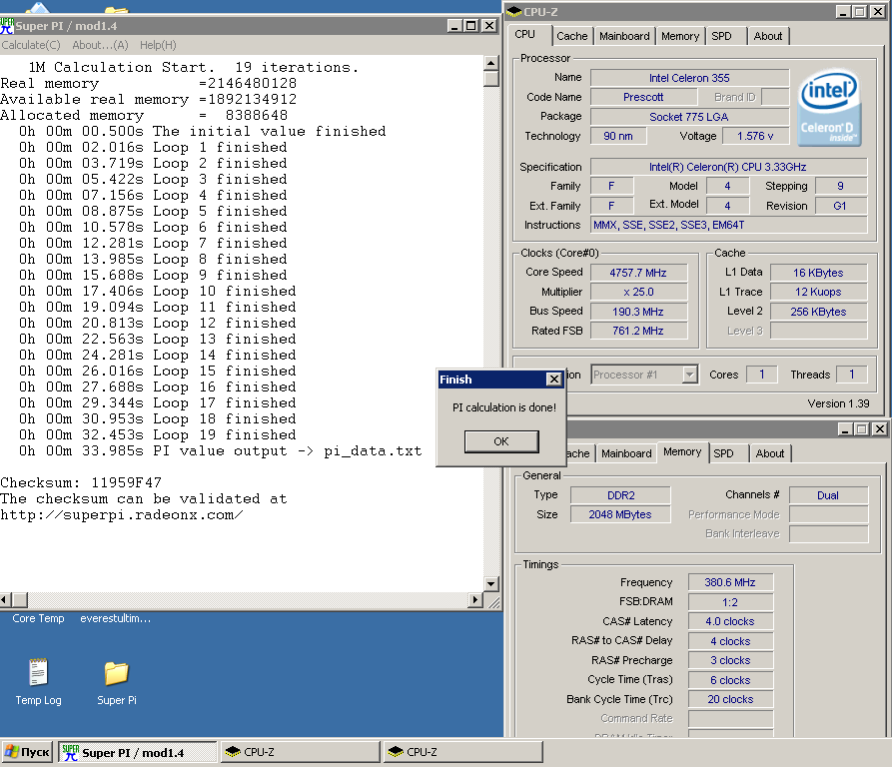Close the lower CPU-Z window
This screenshot has height=767, width=892.
tap(880, 429)
